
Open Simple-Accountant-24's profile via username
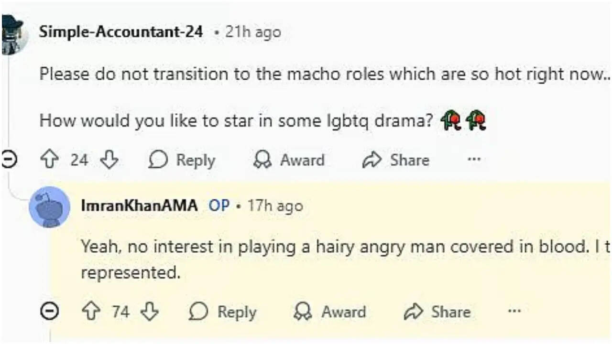(x=121, y=32)
